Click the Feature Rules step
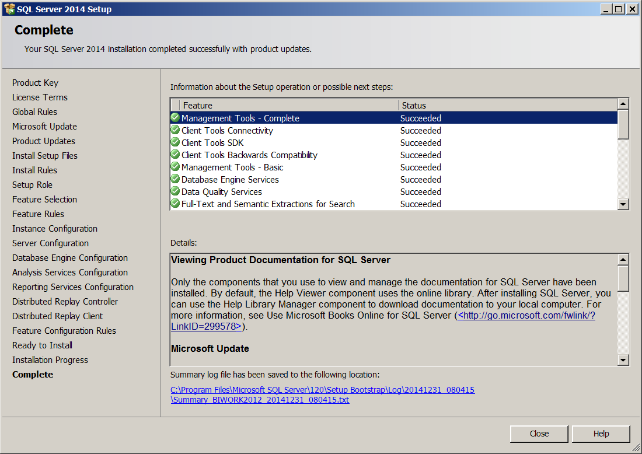Screen dimensions: 642x454 point(38,214)
